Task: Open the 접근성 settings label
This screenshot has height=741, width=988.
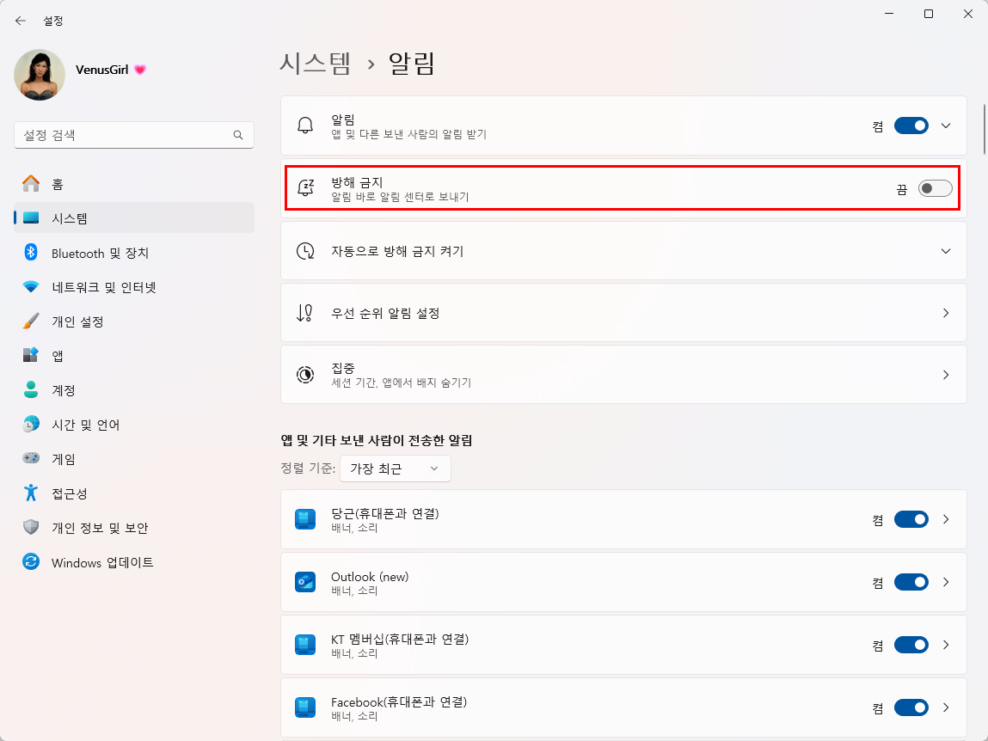Action: (70, 493)
